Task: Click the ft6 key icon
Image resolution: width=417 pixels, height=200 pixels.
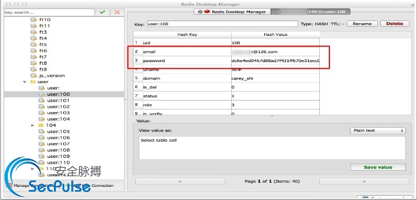Action: pyautogui.click(x=34, y=51)
